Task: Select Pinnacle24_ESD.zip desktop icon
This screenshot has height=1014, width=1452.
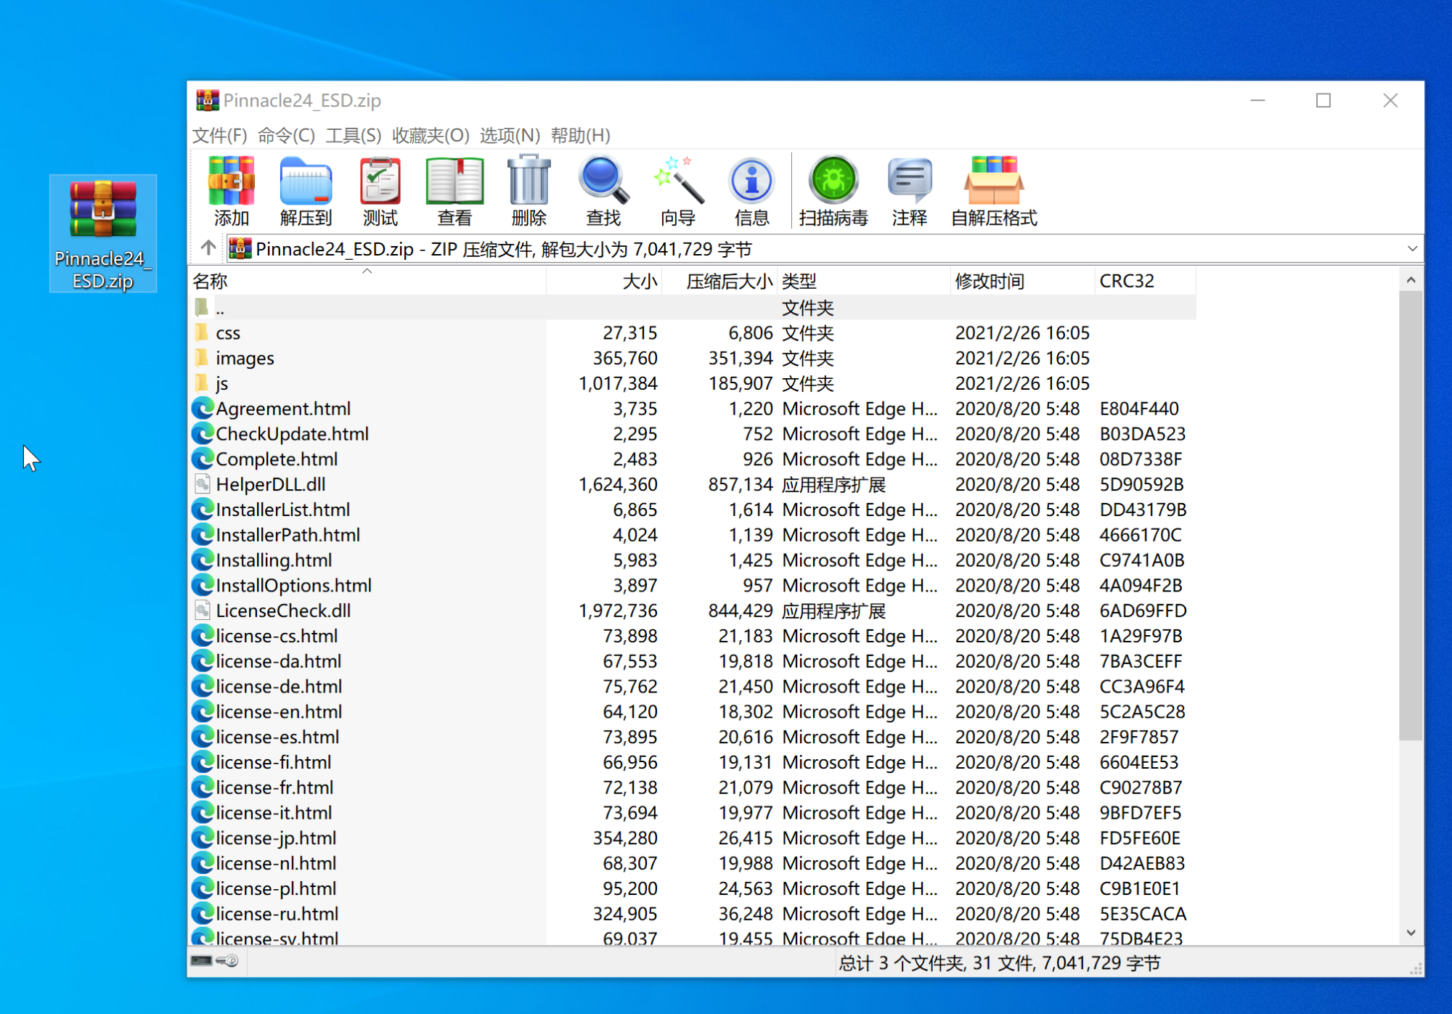Action: pos(103,234)
